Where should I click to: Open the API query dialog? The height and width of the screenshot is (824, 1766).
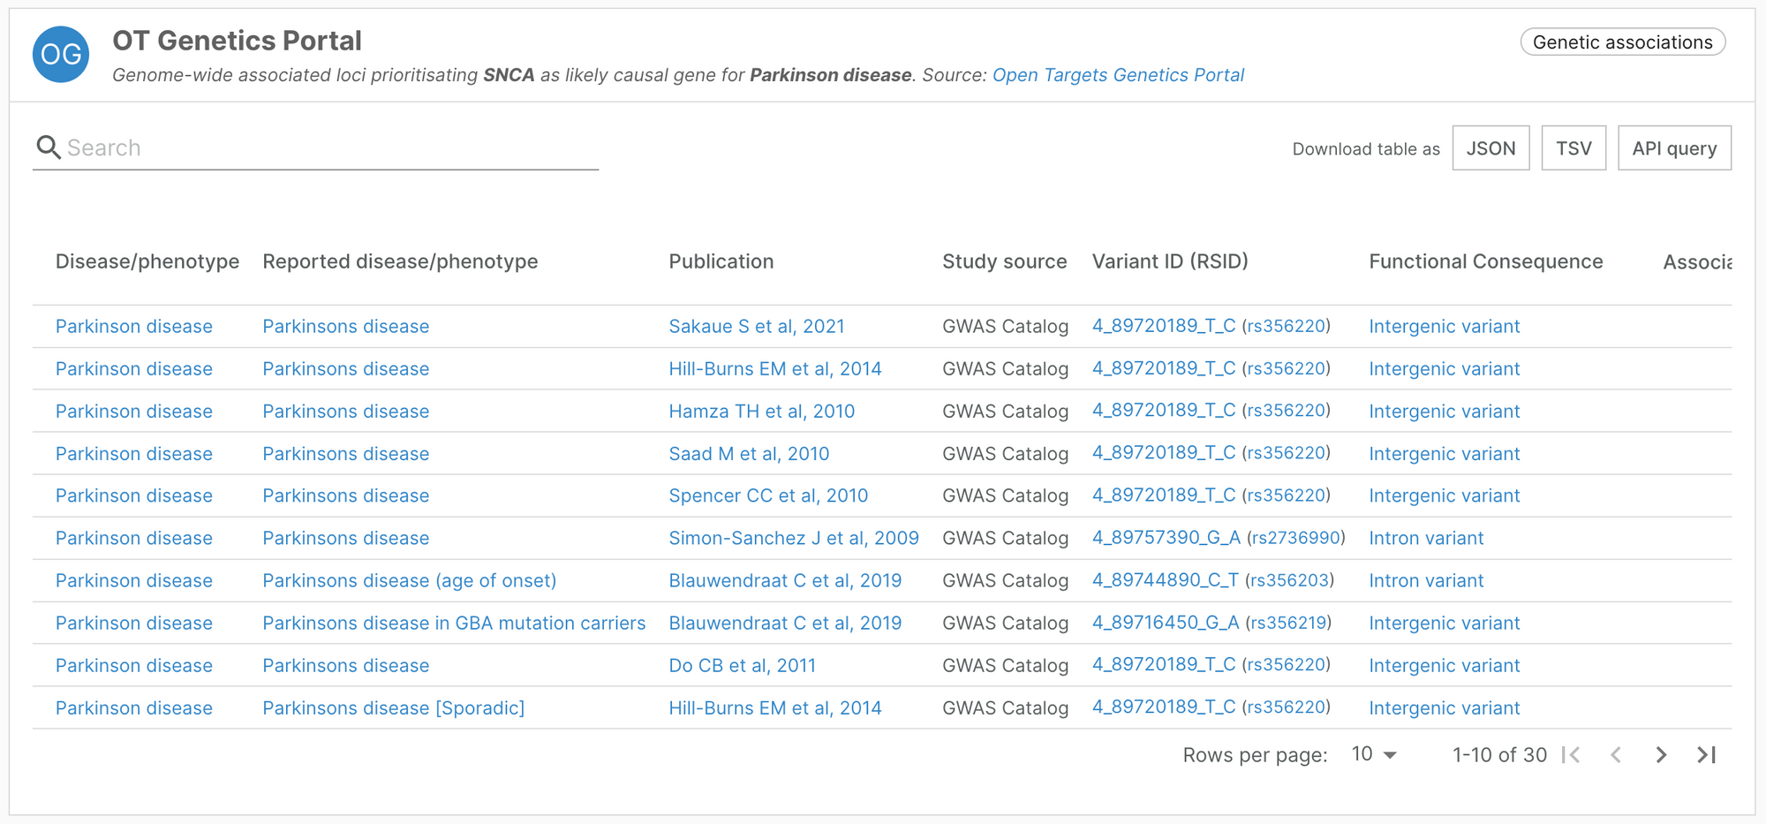click(1674, 147)
